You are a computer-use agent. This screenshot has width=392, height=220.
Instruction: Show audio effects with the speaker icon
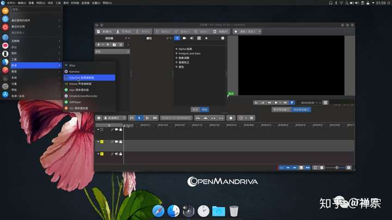(x=192, y=38)
